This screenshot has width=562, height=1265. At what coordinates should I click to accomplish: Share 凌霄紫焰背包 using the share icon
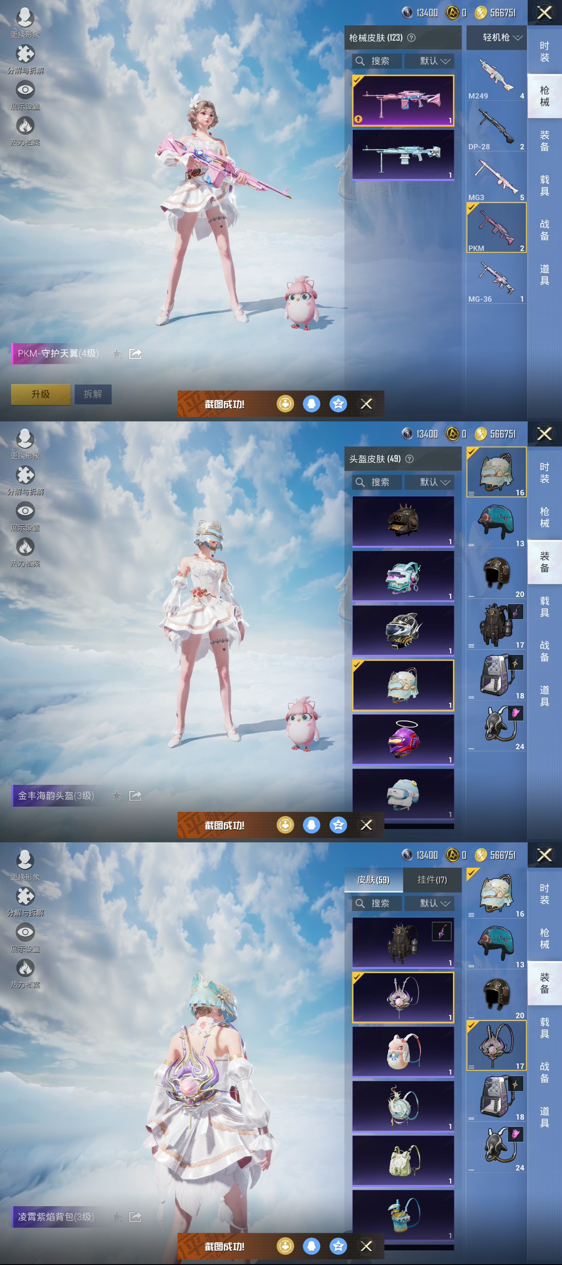(135, 1217)
